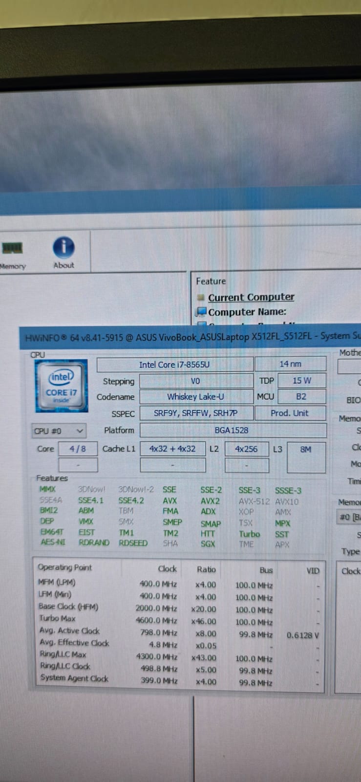Click the MCU value B2
361x782 pixels.
[301, 396]
